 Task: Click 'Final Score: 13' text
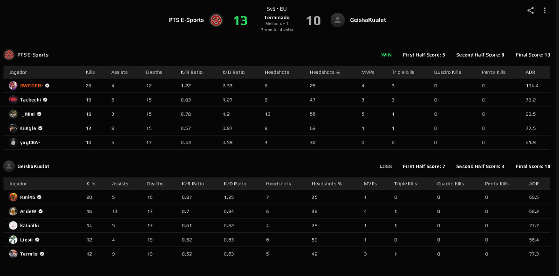tap(533, 55)
